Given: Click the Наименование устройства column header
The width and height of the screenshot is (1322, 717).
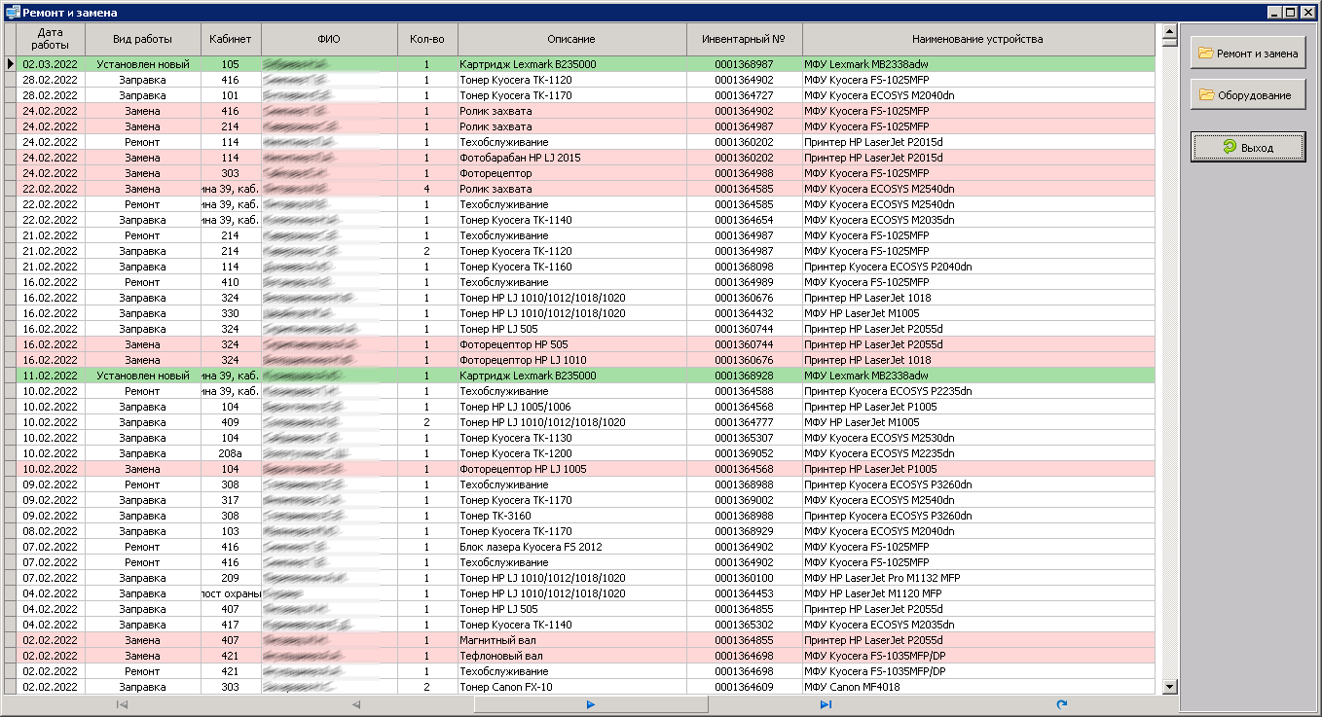Looking at the screenshot, I should point(977,39).
